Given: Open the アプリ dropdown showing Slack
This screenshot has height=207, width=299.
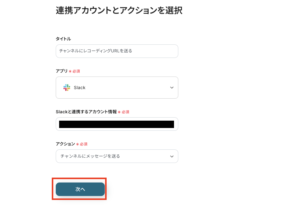Looking at the screenshot, I should point(117,88).
